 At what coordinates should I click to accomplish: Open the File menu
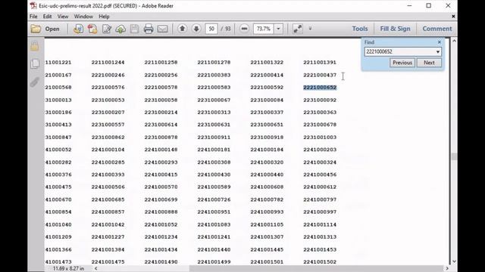tap(33, 17)
